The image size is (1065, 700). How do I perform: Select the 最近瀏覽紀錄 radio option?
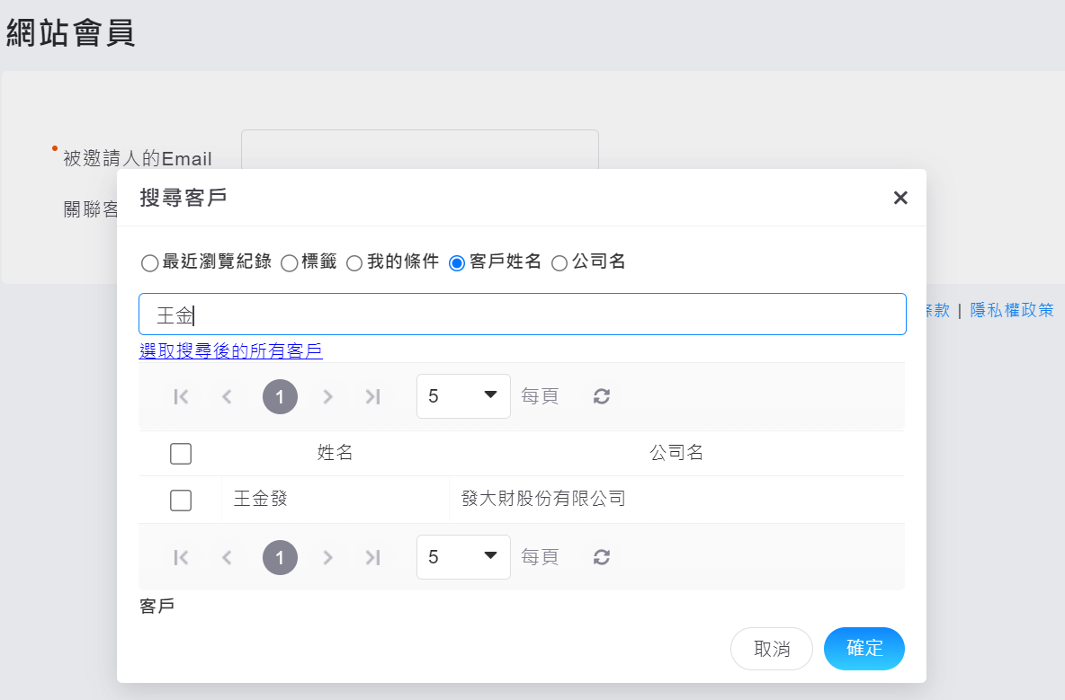150,263
